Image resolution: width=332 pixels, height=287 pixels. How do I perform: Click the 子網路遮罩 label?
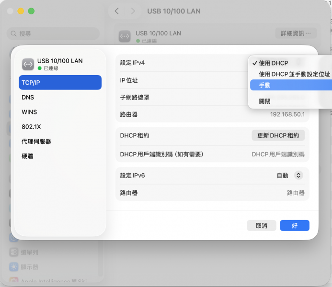(x=135, y=97)
